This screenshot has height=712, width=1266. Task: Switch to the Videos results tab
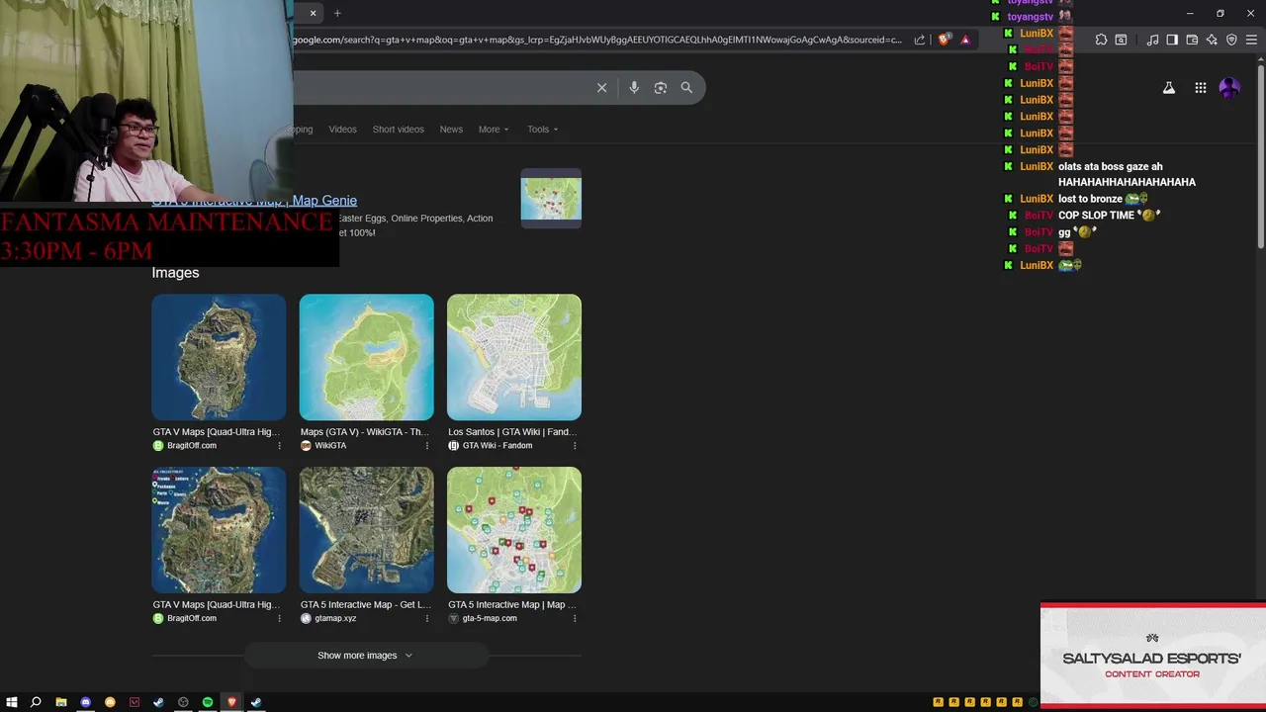[342, 130]
